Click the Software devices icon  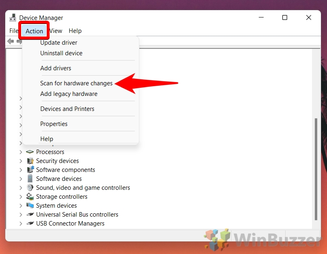pos(30,179)
